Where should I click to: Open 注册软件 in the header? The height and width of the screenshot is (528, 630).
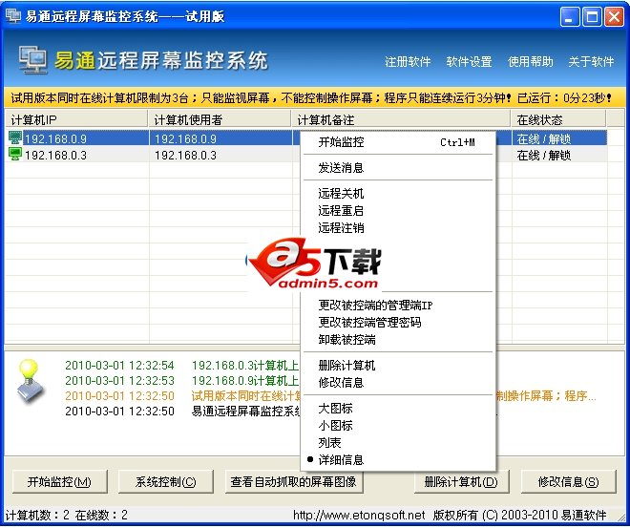click(x=408, y=62)
